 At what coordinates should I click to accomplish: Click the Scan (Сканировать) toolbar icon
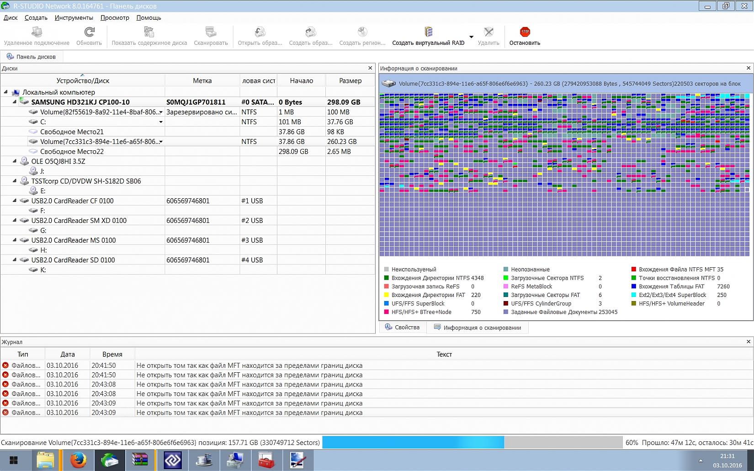tap(211, 32)
